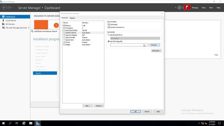Viewport: 224px width, 126px height.
Task: Click the Cancel button
Action: click(x=147, y=112)
